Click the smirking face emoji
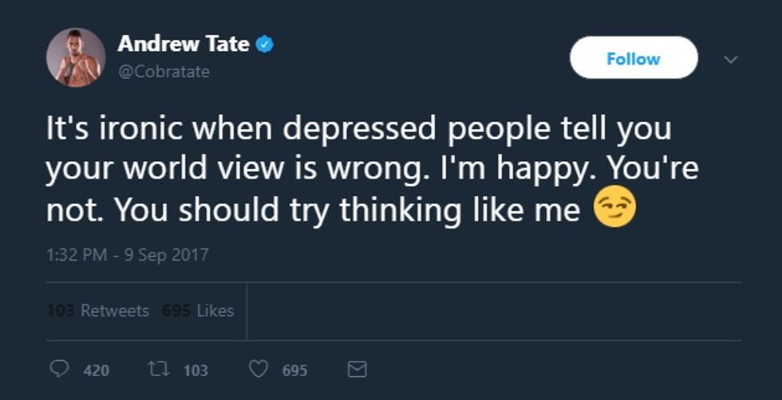Image resolution: width=782 pixels, height=400 pixels. 614,210
